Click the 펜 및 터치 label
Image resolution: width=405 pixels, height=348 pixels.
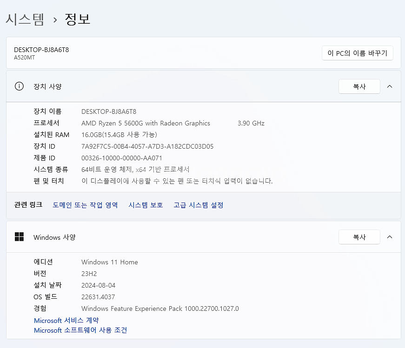click(48, 181)
